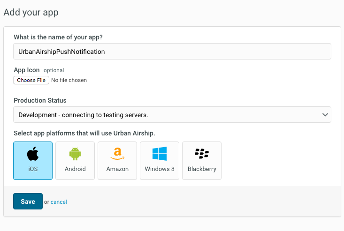
Task: Toggle the iOS platform tile label
Action: tap(33, 169)
